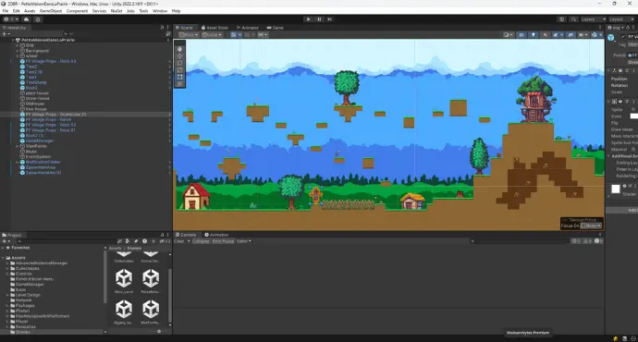Lock the Hierarchy panel
The height and width of the screenshot is (342, 638).
point(162,28)
